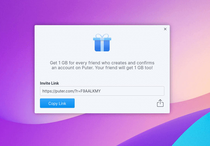The height and width of the screenshot is (146, 210).
Task: Click the blue gift box icon
Action: coord(102,42)
